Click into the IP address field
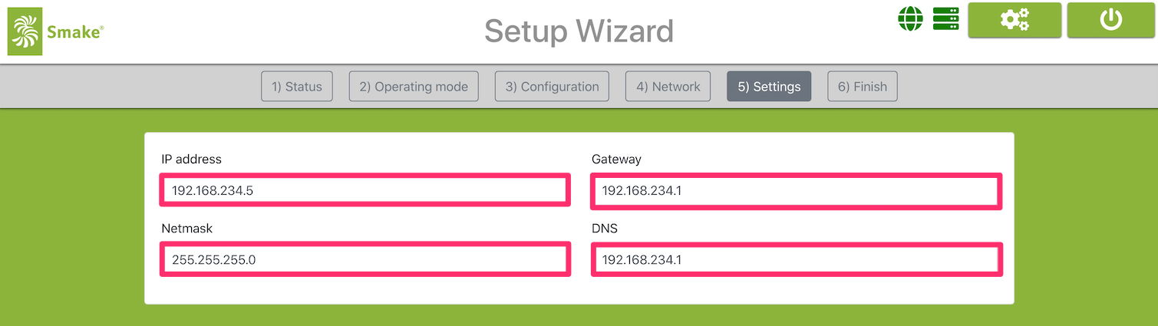Viewport: 1158px width, 326px height. pyautogui.click(x=365, y=190)
